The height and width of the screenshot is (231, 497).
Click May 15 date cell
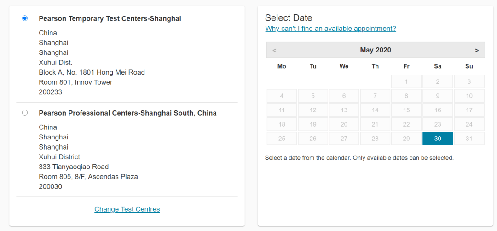coord(406,110)
